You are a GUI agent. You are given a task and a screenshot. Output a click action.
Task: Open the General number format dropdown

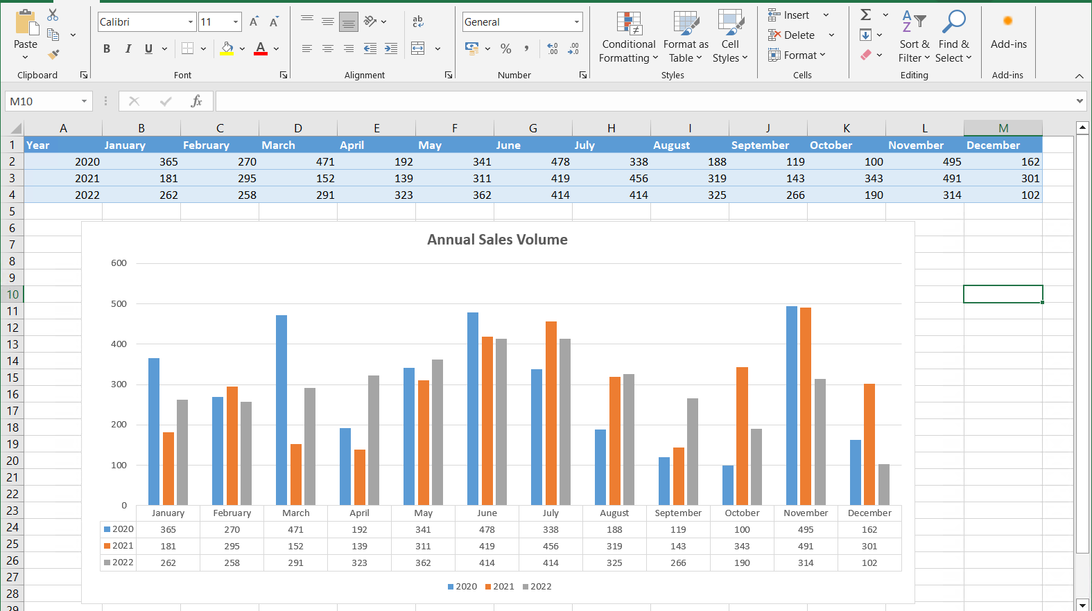click(576, 22)
